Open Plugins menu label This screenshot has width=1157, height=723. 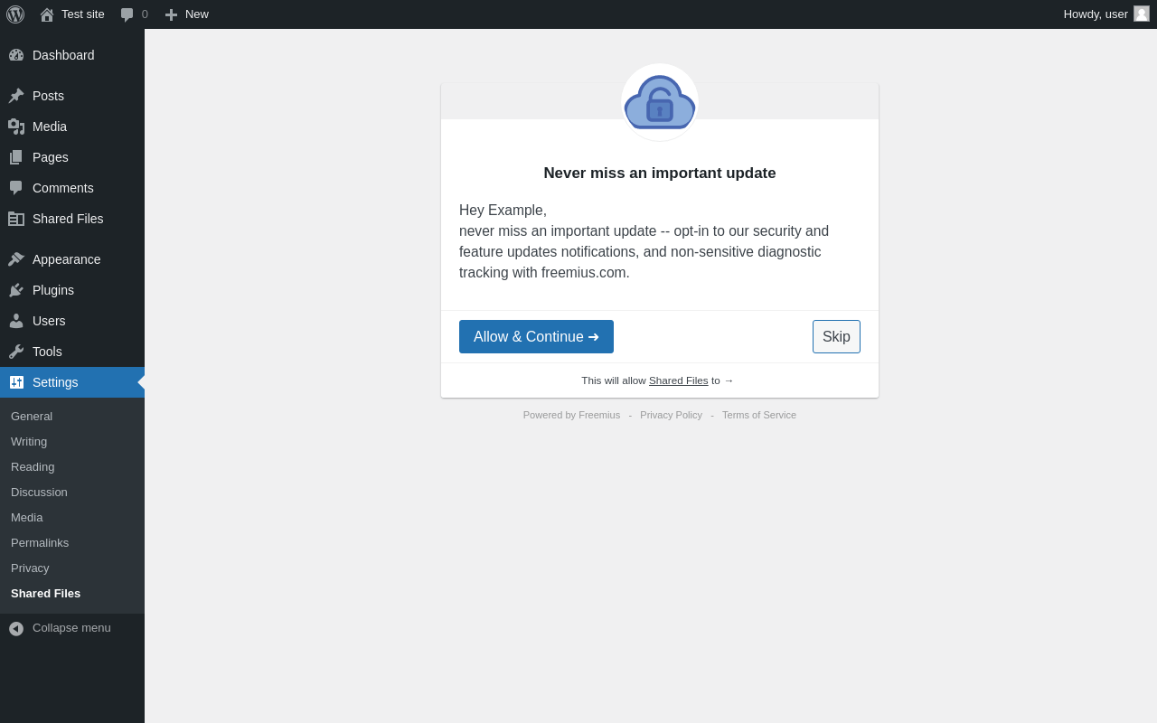pos(53,290)
